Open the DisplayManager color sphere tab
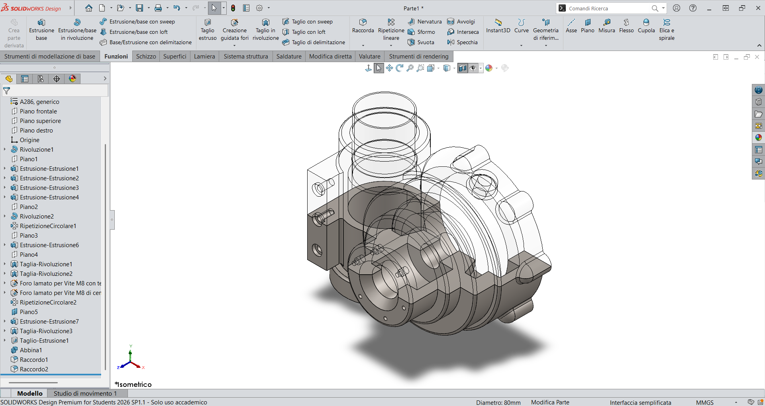 click(x=73, y=79)
